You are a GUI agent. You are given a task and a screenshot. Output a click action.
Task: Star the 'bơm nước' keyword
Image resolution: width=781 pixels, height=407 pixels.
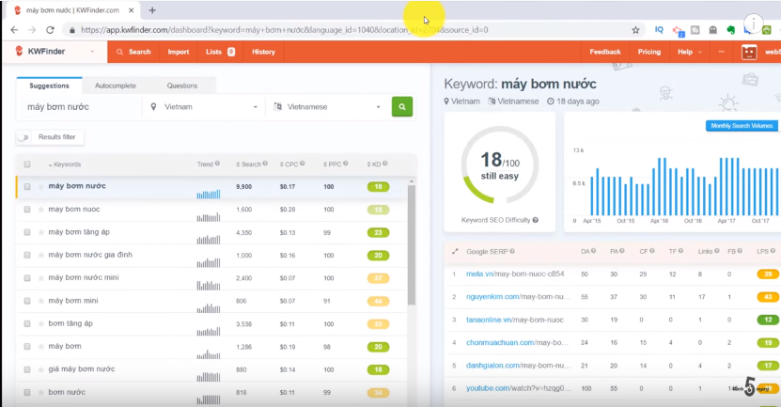pyautogui.click(x=40, y=393)
